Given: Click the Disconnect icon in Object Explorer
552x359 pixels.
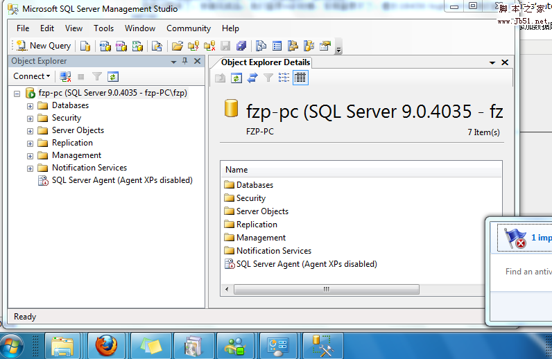Looking at the screenshot, I should [x=65, y=76].
